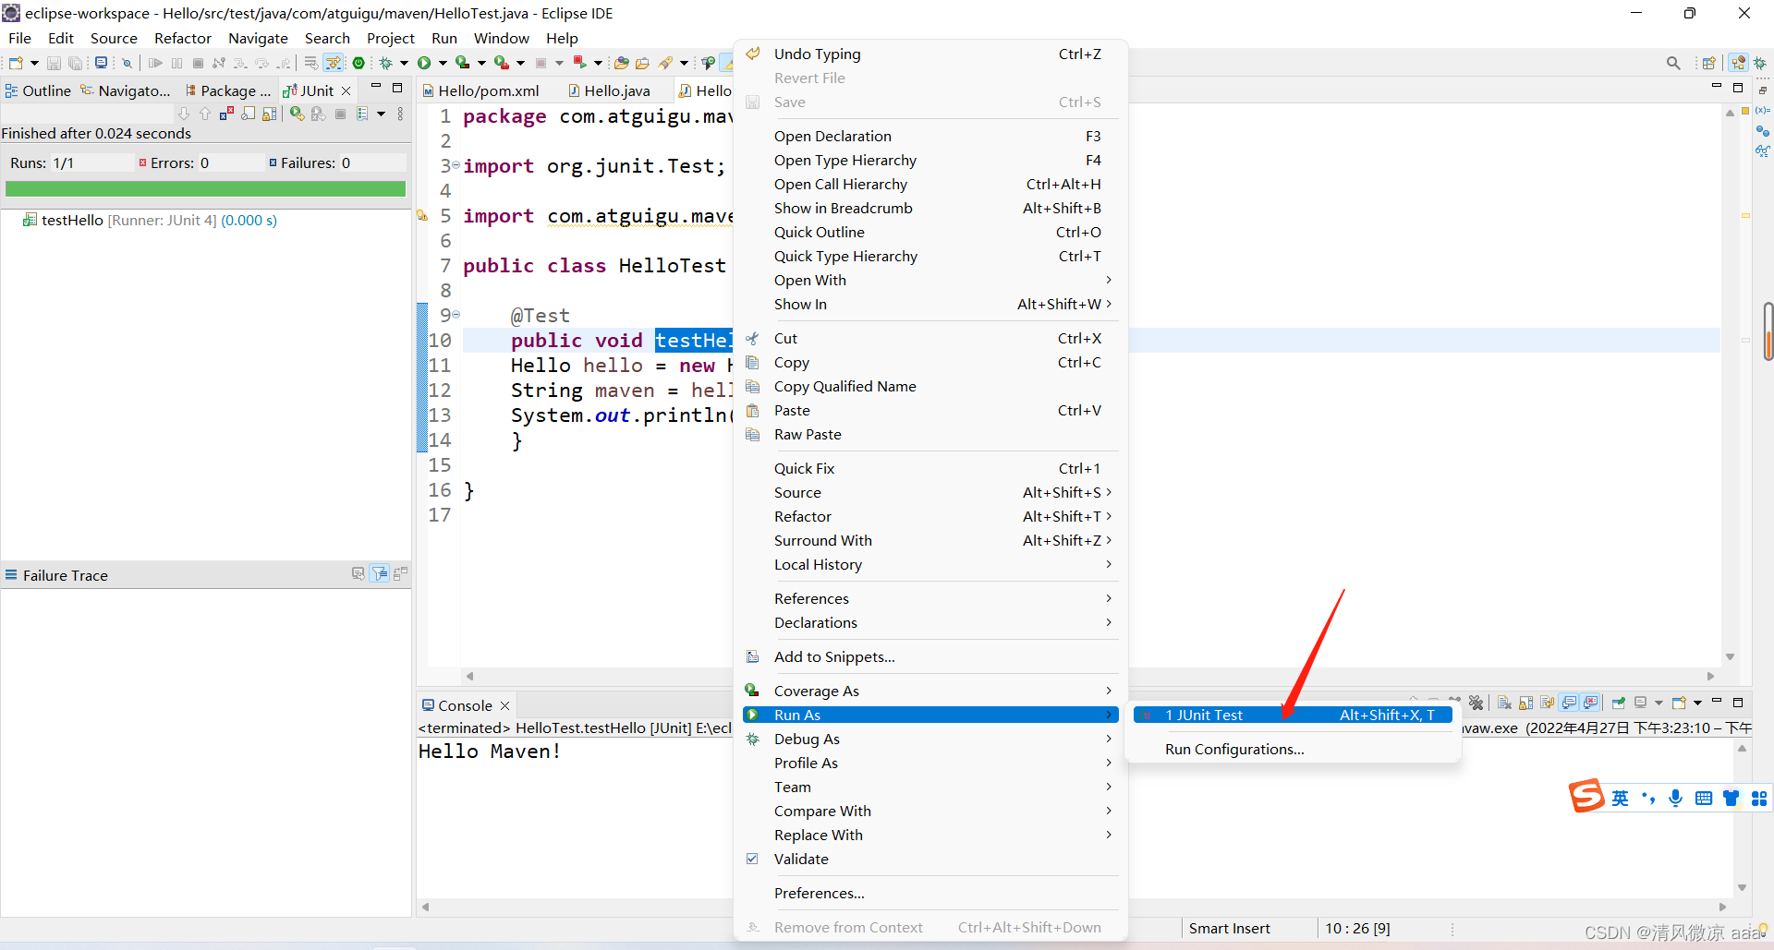Click the green JUnit progress bar
Image resolution: width=1774 pixels, height=950 pixels.
205,188
